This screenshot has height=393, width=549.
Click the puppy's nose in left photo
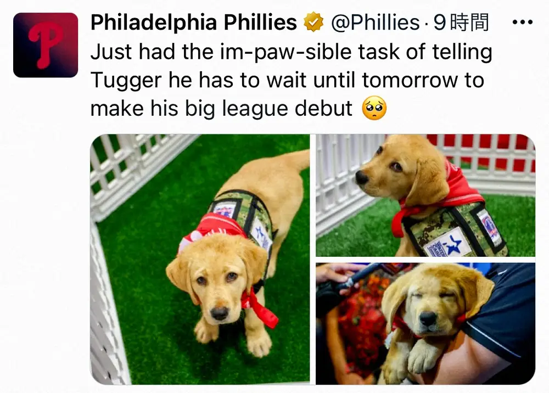pos(220,312)
